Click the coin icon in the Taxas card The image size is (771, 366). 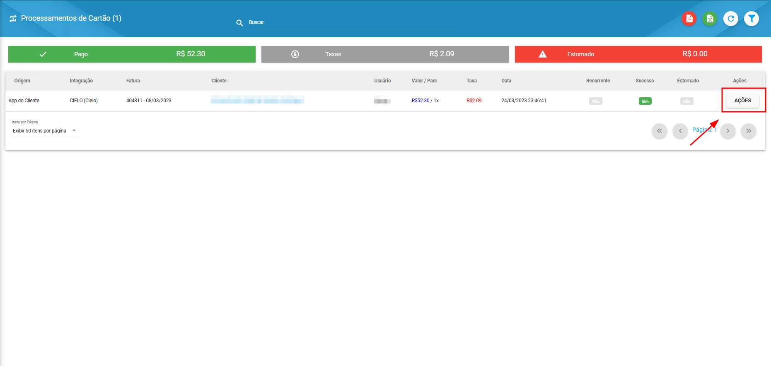[295, 54]
